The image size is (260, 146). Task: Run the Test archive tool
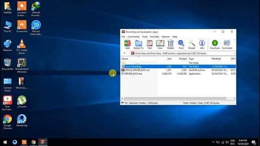tap(149, 45)
